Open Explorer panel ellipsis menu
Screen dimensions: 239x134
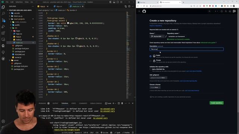pyautogui.click(x=33, y=6)
